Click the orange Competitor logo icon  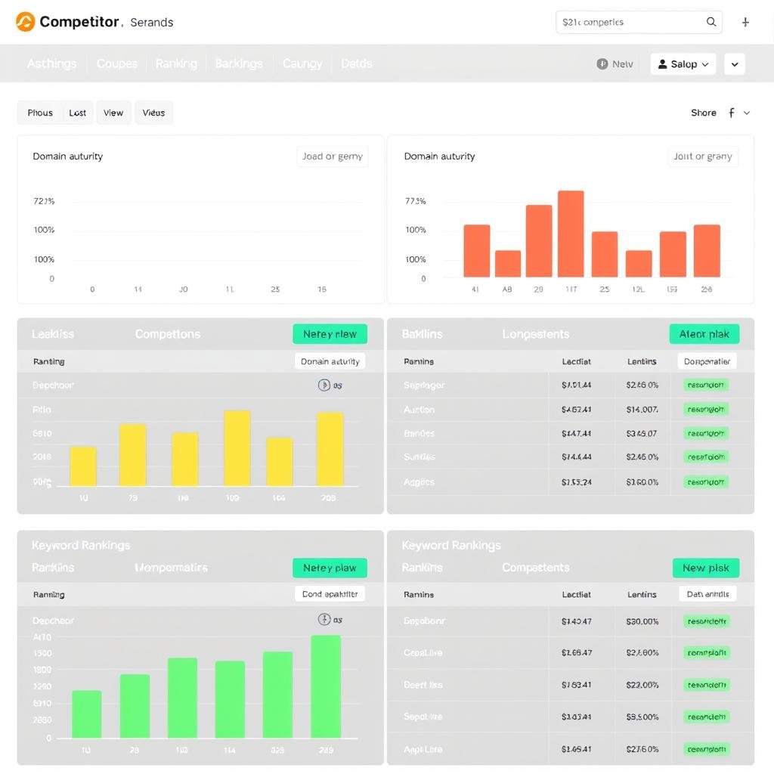click(x=25, y=22)
